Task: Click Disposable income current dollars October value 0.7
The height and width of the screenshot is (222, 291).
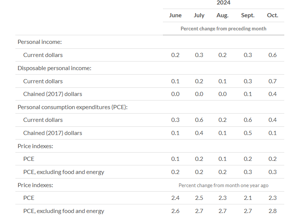Action: (x=273, y=81)
